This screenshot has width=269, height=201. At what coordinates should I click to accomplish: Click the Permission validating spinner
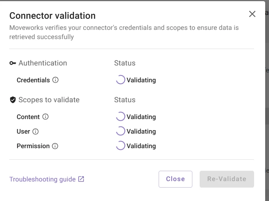click(120, 145)
